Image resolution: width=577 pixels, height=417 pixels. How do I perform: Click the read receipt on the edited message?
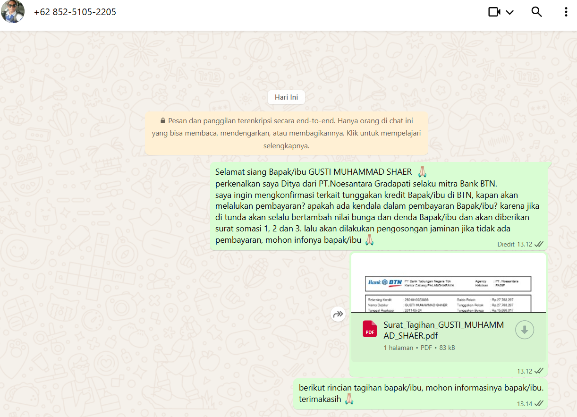click(539, 244)
